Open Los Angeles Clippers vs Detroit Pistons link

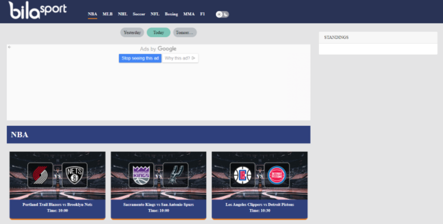tap(260, 205)
